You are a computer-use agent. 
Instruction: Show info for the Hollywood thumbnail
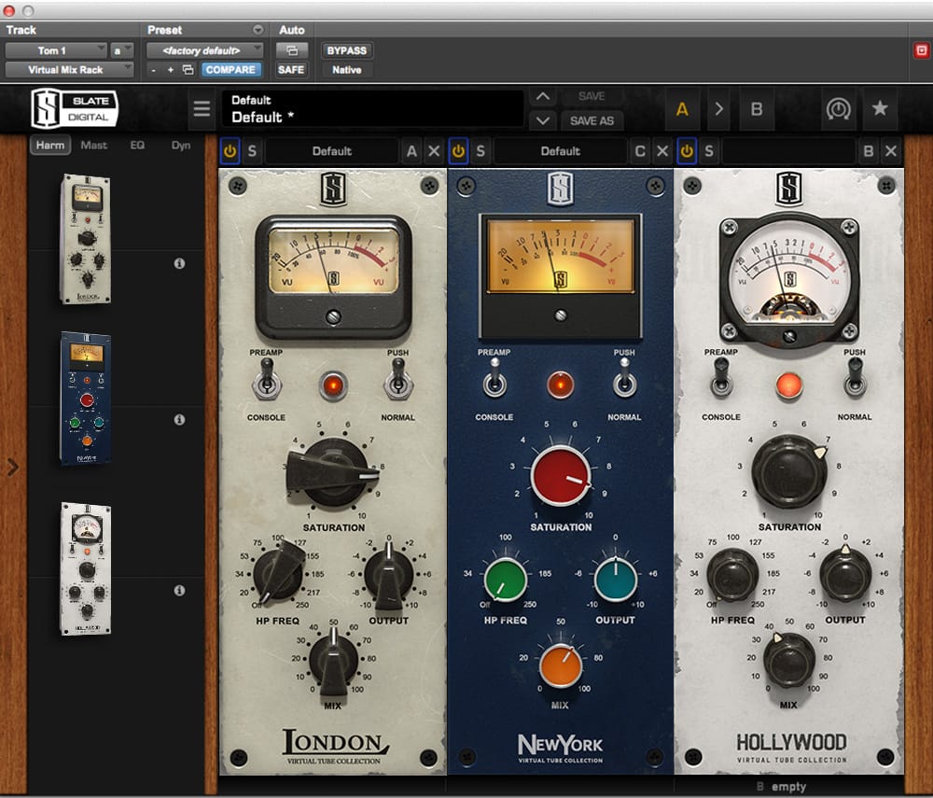click(x=179, y=590)
